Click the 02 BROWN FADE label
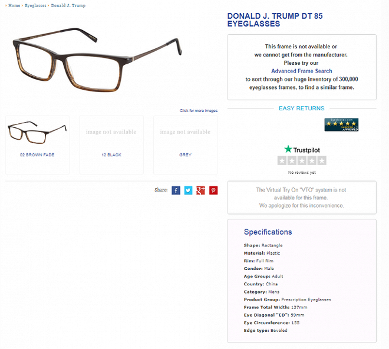The image size is (389, 349). (37, 155)
